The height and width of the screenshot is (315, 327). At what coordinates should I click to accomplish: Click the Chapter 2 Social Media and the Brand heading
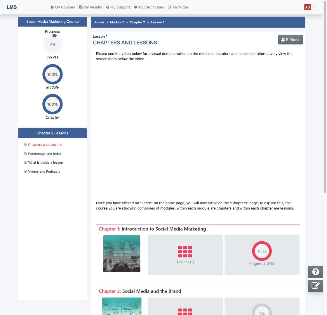click(140, 291)
